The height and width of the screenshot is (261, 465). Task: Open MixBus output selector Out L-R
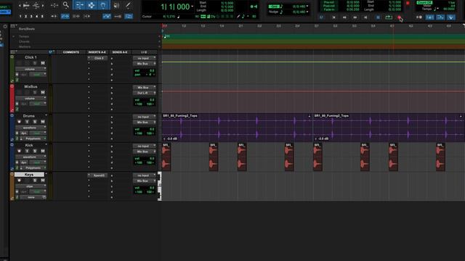tap(144, 93)
